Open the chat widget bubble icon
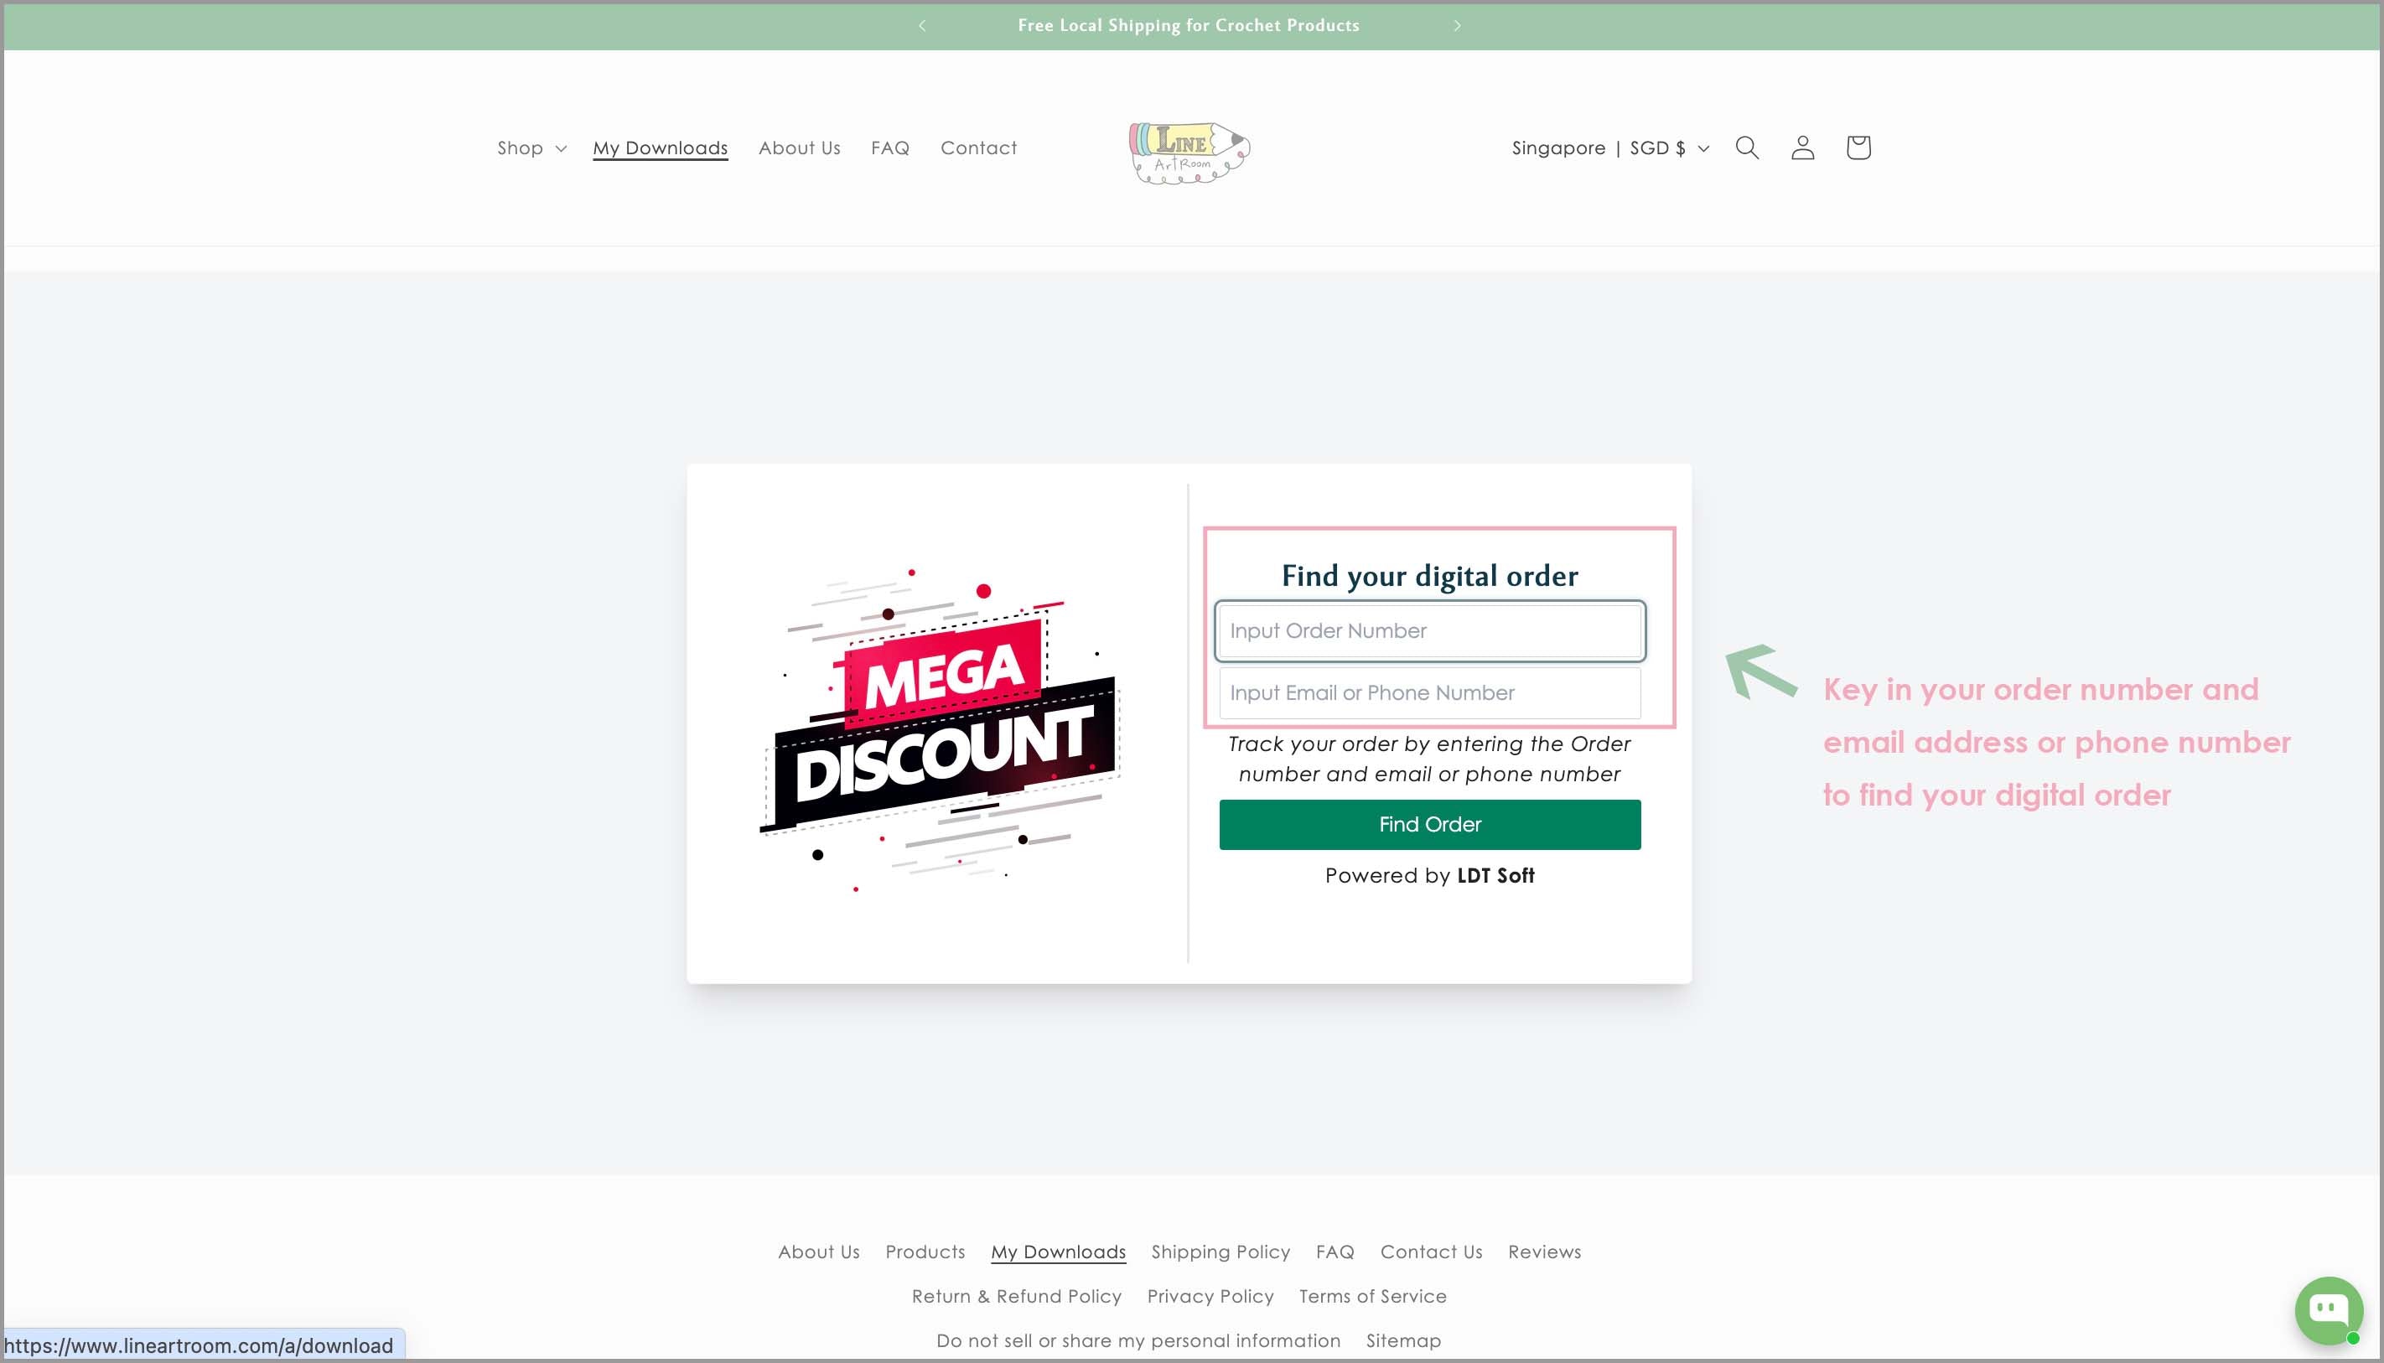2384x1363 pixels. pyautogui.click(x=2328, y=1309)
